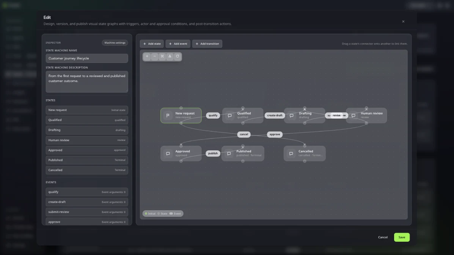This screenshot has width=454, height=255.
Task: Cancel editing the state machine
Action: 383,237
